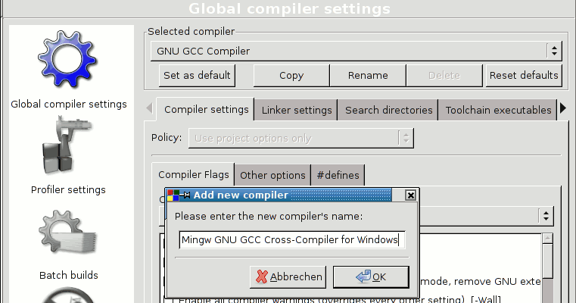Click the new compiler's name field
The image size is (576, 303).
click(292, 240)
